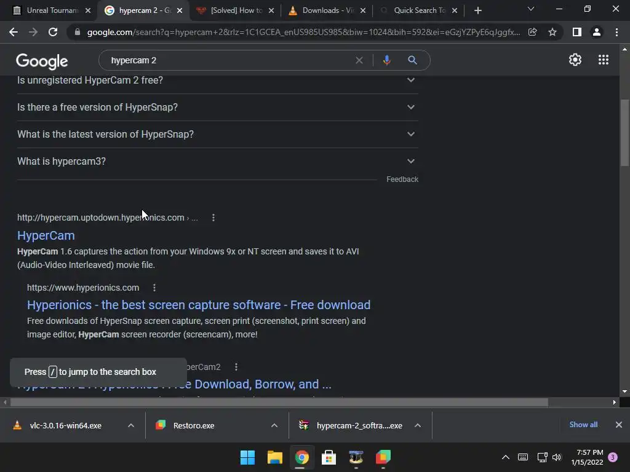Bookmark this page with the star
The image size is (630, 472).
(552, 32)
